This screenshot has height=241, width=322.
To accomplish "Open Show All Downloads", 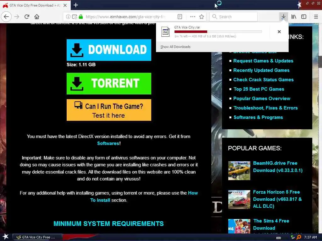I will [175, 47].
